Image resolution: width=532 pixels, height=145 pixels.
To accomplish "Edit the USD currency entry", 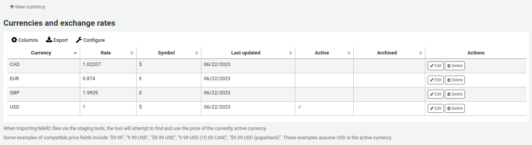I will pos(435,109).
